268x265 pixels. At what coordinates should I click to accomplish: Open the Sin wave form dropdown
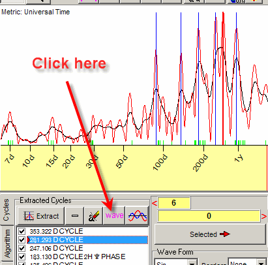(192, 263)
